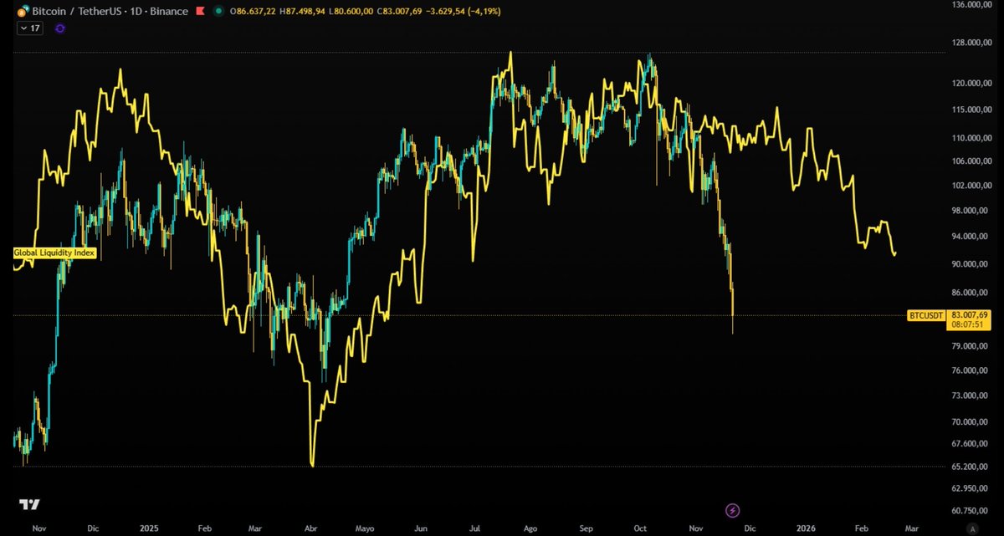This screenshot has height=536, width=1004.
Task: Click the 08:07:51 countdown on the price axis
Action: 967,324
